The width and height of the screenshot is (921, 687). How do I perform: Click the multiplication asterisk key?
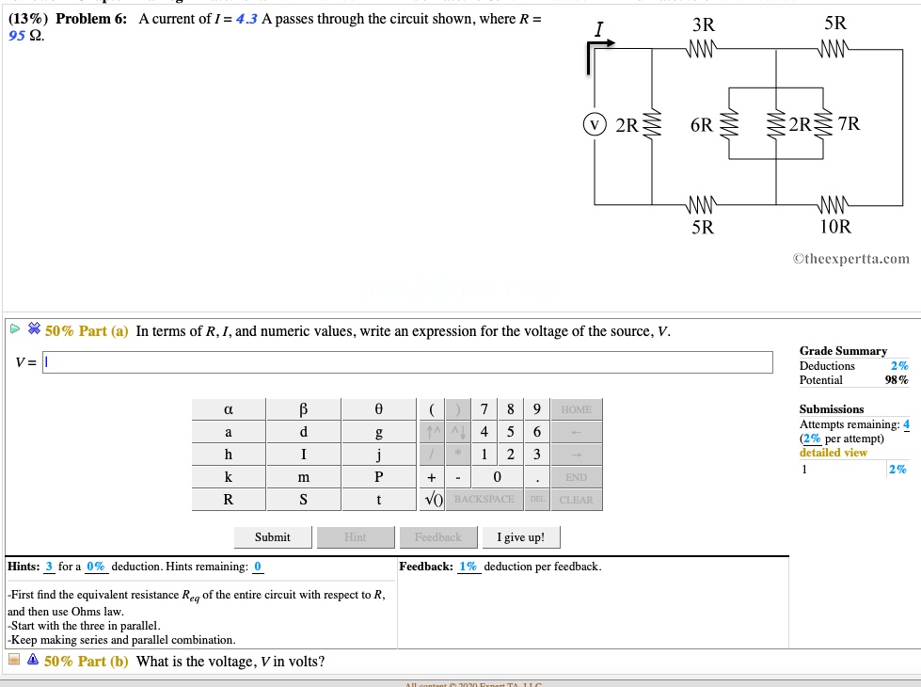tap(457, 455)
